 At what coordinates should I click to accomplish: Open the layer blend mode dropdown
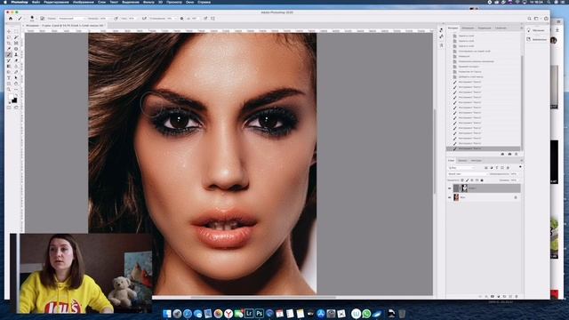(x=467, y=174)
